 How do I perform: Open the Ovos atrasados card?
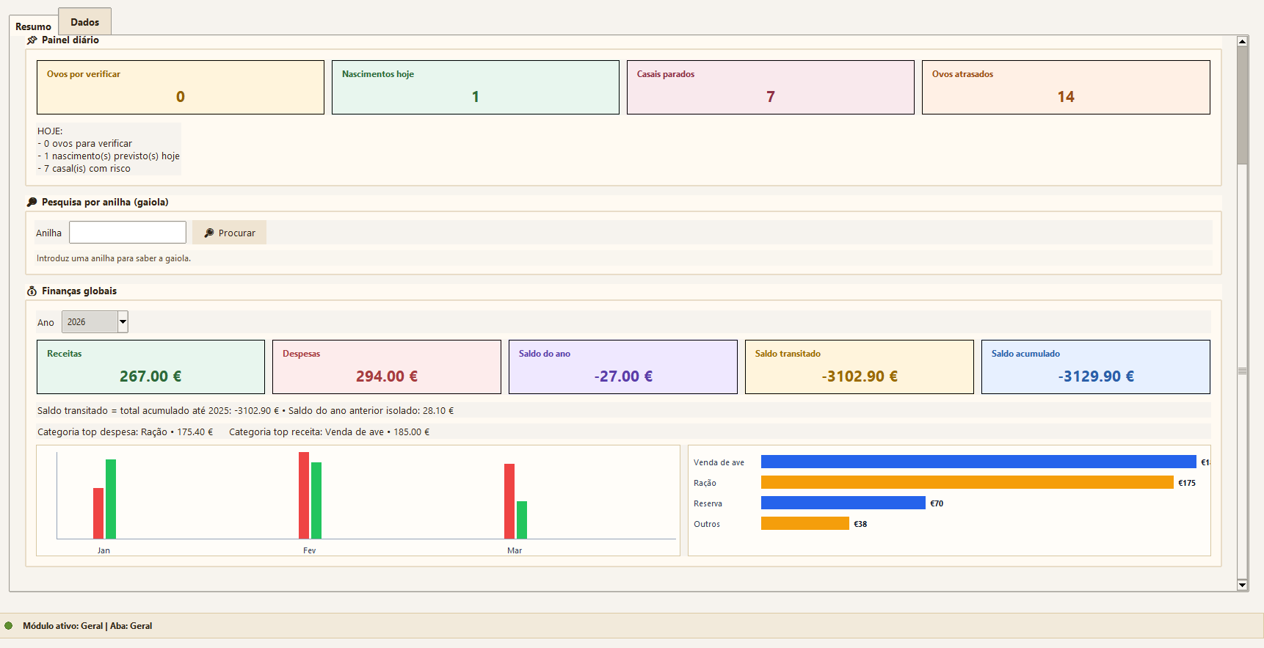click(1066, 87)
